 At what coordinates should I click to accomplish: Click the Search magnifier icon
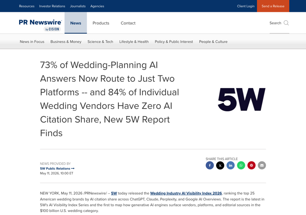286,23
